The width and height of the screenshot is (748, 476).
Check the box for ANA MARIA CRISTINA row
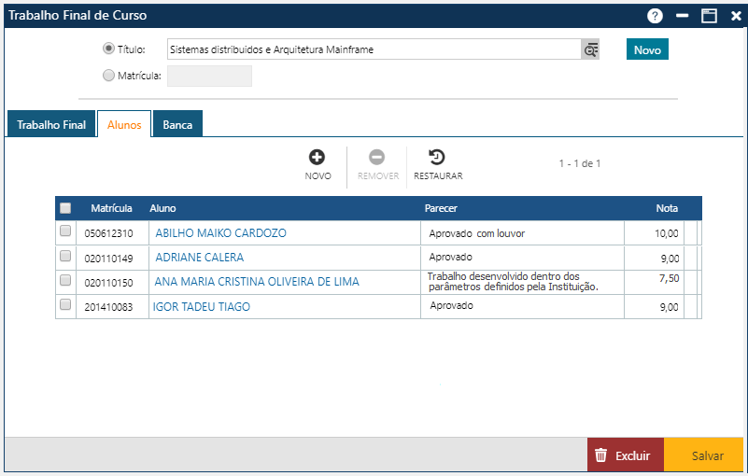tap(65, 280)
